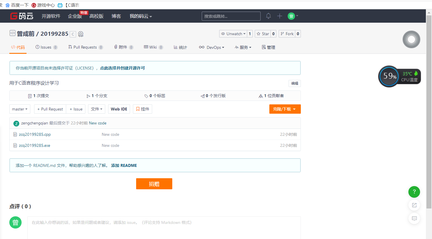Image resolution: width=432 pixels, height=239 pixels.
Task: Open the 克隆/下载 dropdown
Action: pyautogui.click(x=285, y=109)
